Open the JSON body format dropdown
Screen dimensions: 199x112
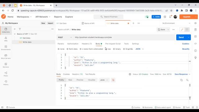click(140, 49)
